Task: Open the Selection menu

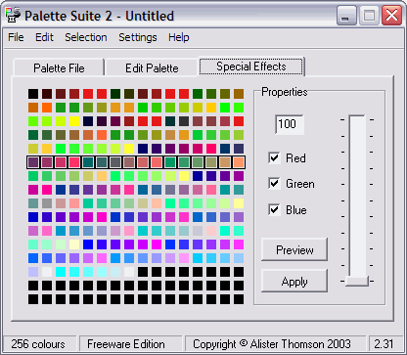Action: (86, 37)
